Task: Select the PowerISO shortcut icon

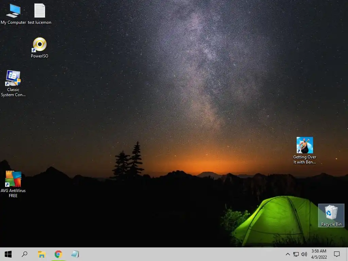Action: point(39,48)
